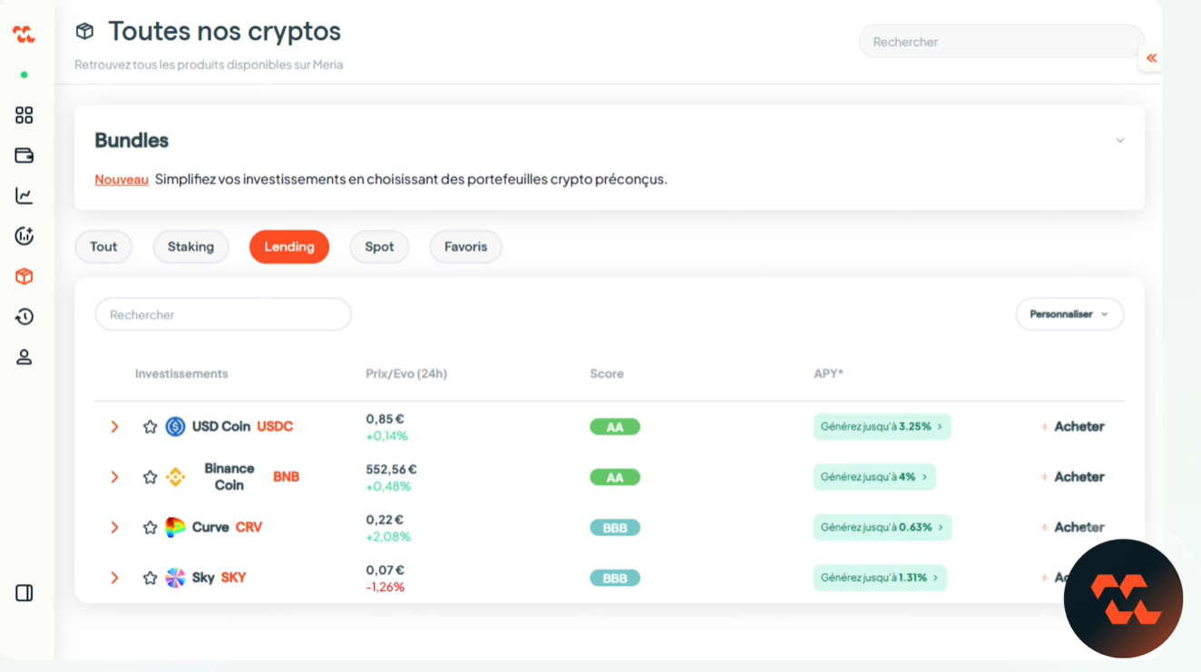
Task: Click Acheter for Binance Coin
Action: (x=1072, y=477)
